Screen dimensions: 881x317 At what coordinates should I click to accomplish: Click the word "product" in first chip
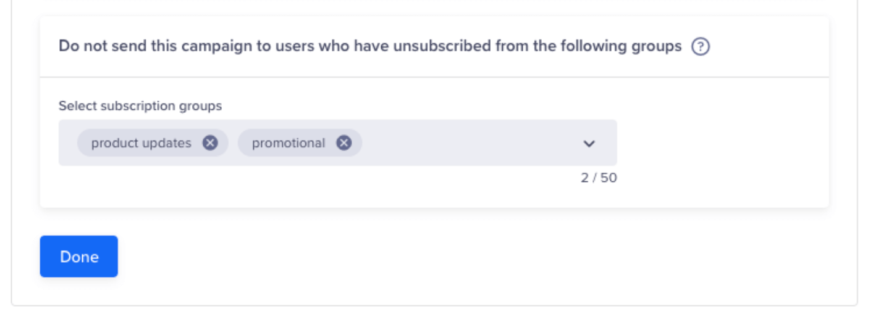(x=114, y=143)
